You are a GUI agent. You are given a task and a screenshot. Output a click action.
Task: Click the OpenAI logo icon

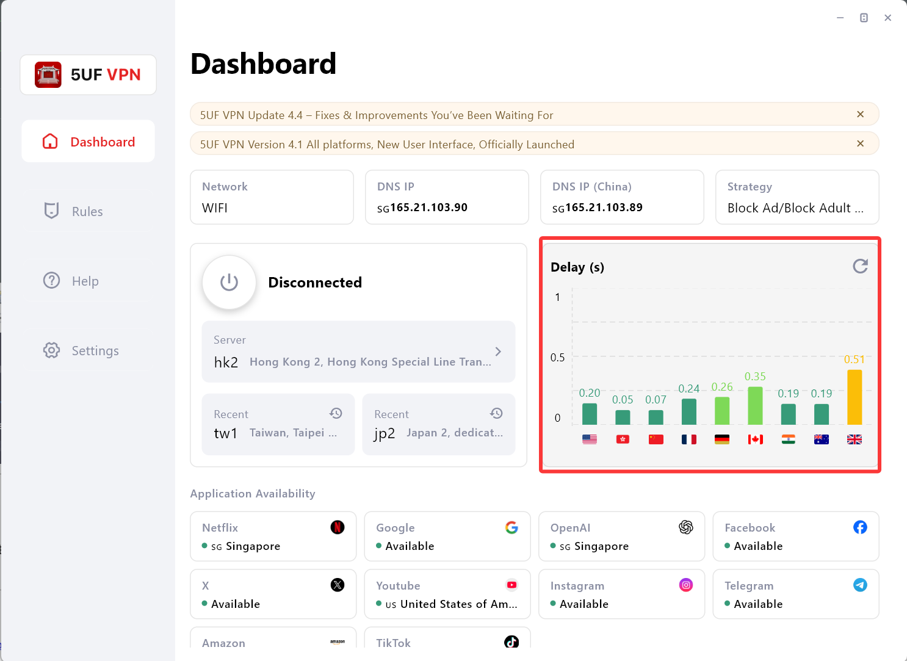point(686,527)
